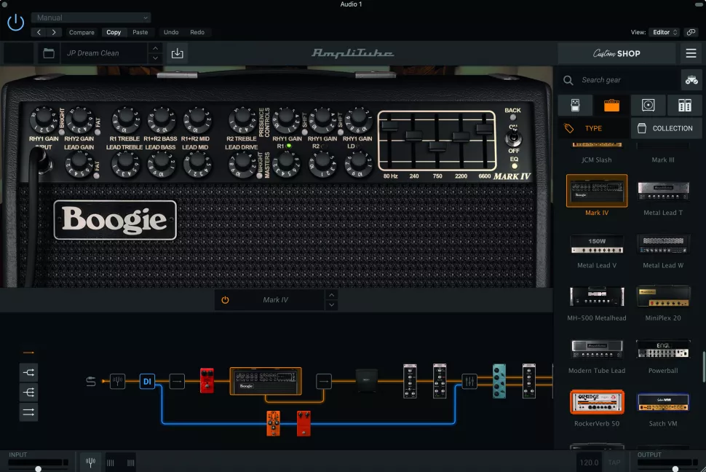
Task: Adjust the 750 Hz graphic EQ slider
Action: (x=437, y=145)
